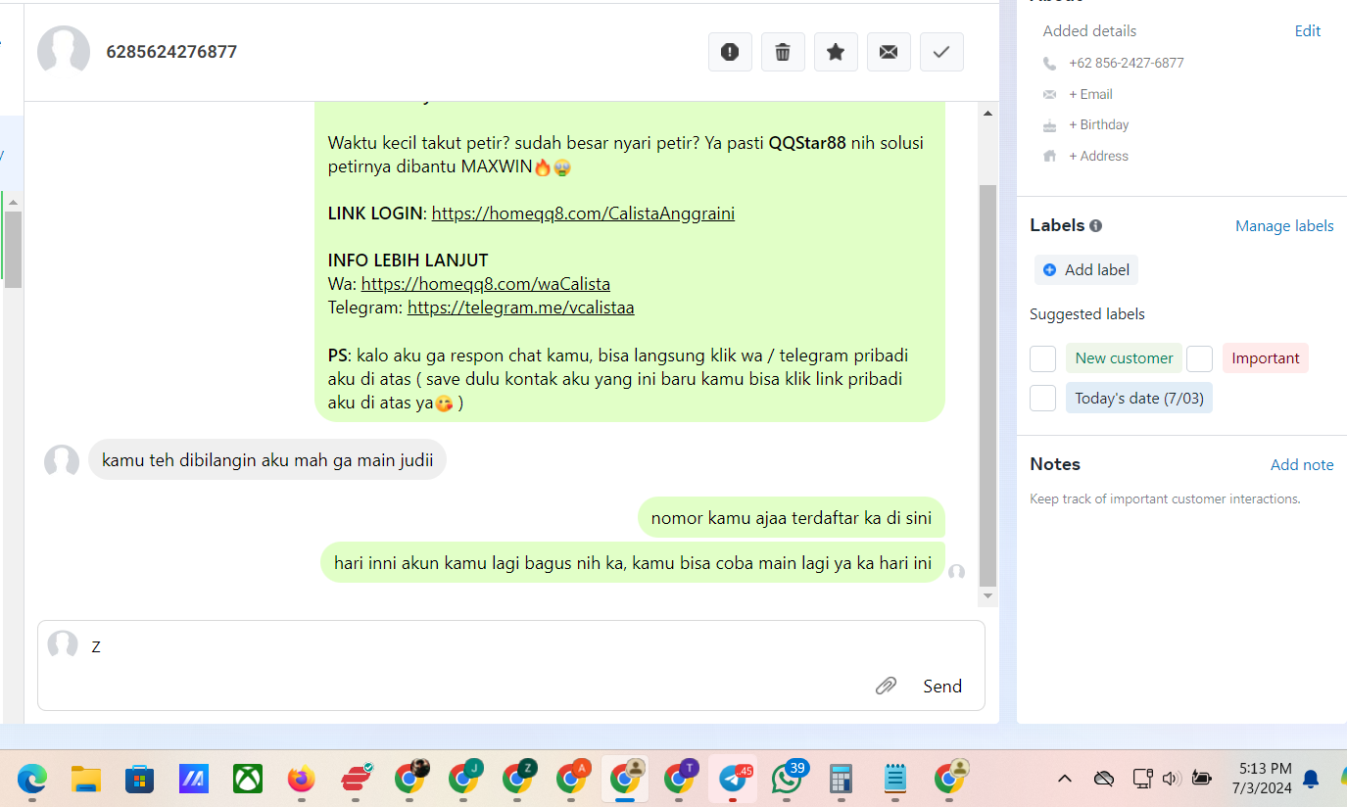Switch to Chrome profile Z in taskbar

[517, 779]
